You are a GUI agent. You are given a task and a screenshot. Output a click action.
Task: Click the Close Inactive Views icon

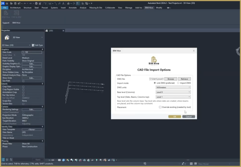click(x=83, y=3)
